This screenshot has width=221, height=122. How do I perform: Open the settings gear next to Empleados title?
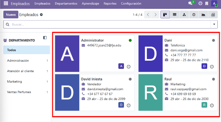tap(41, 15)
